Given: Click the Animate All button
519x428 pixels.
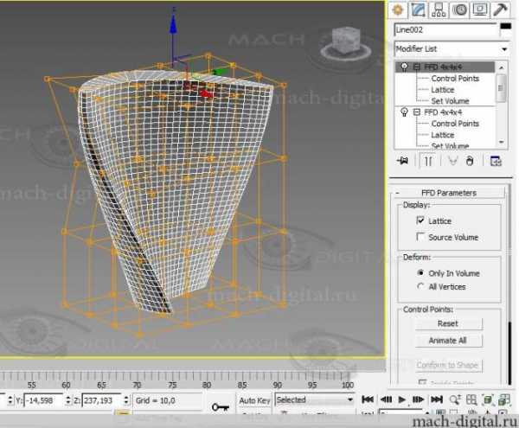Looking at the screenshot, I should click(x=447, y=341).
